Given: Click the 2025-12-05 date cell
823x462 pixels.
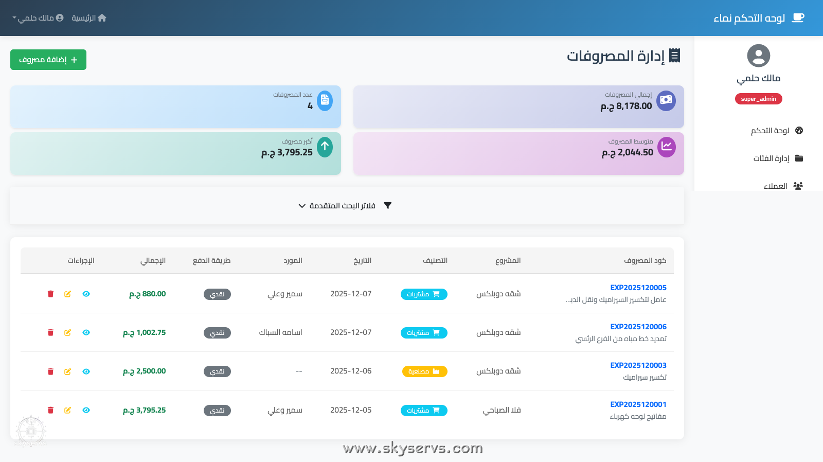Looking at the screenshot, I should (351, 410).
